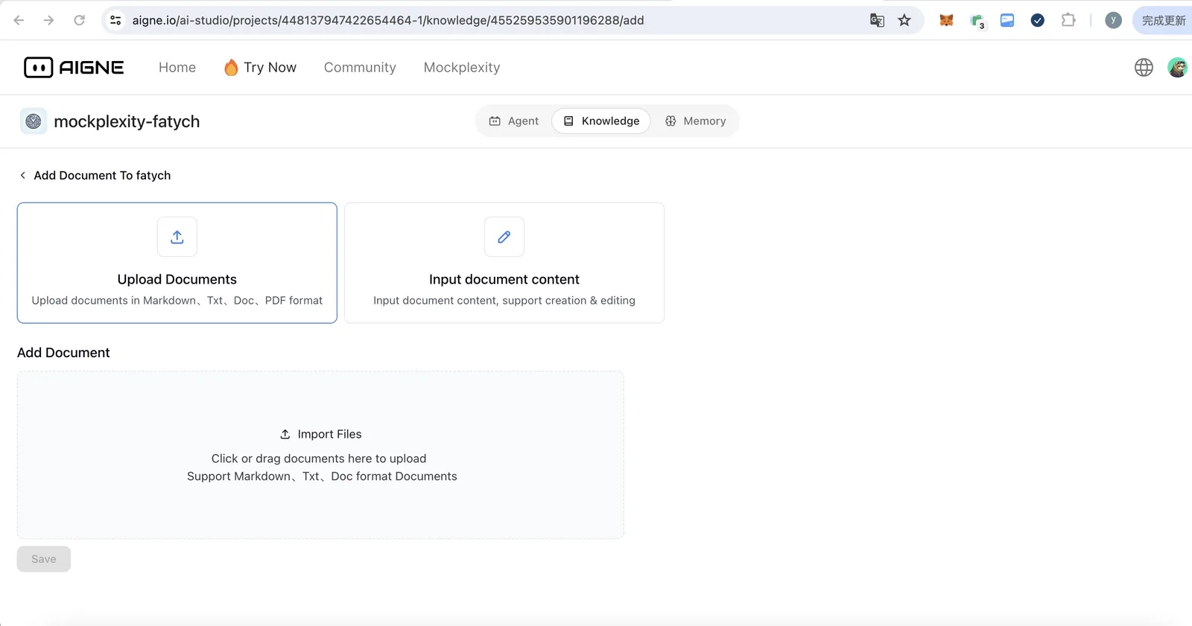Go back using the chevron arrow

click(23, 176)
